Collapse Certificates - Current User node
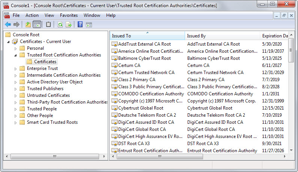Viewport: 298px width, 172px height. [8, 42]
